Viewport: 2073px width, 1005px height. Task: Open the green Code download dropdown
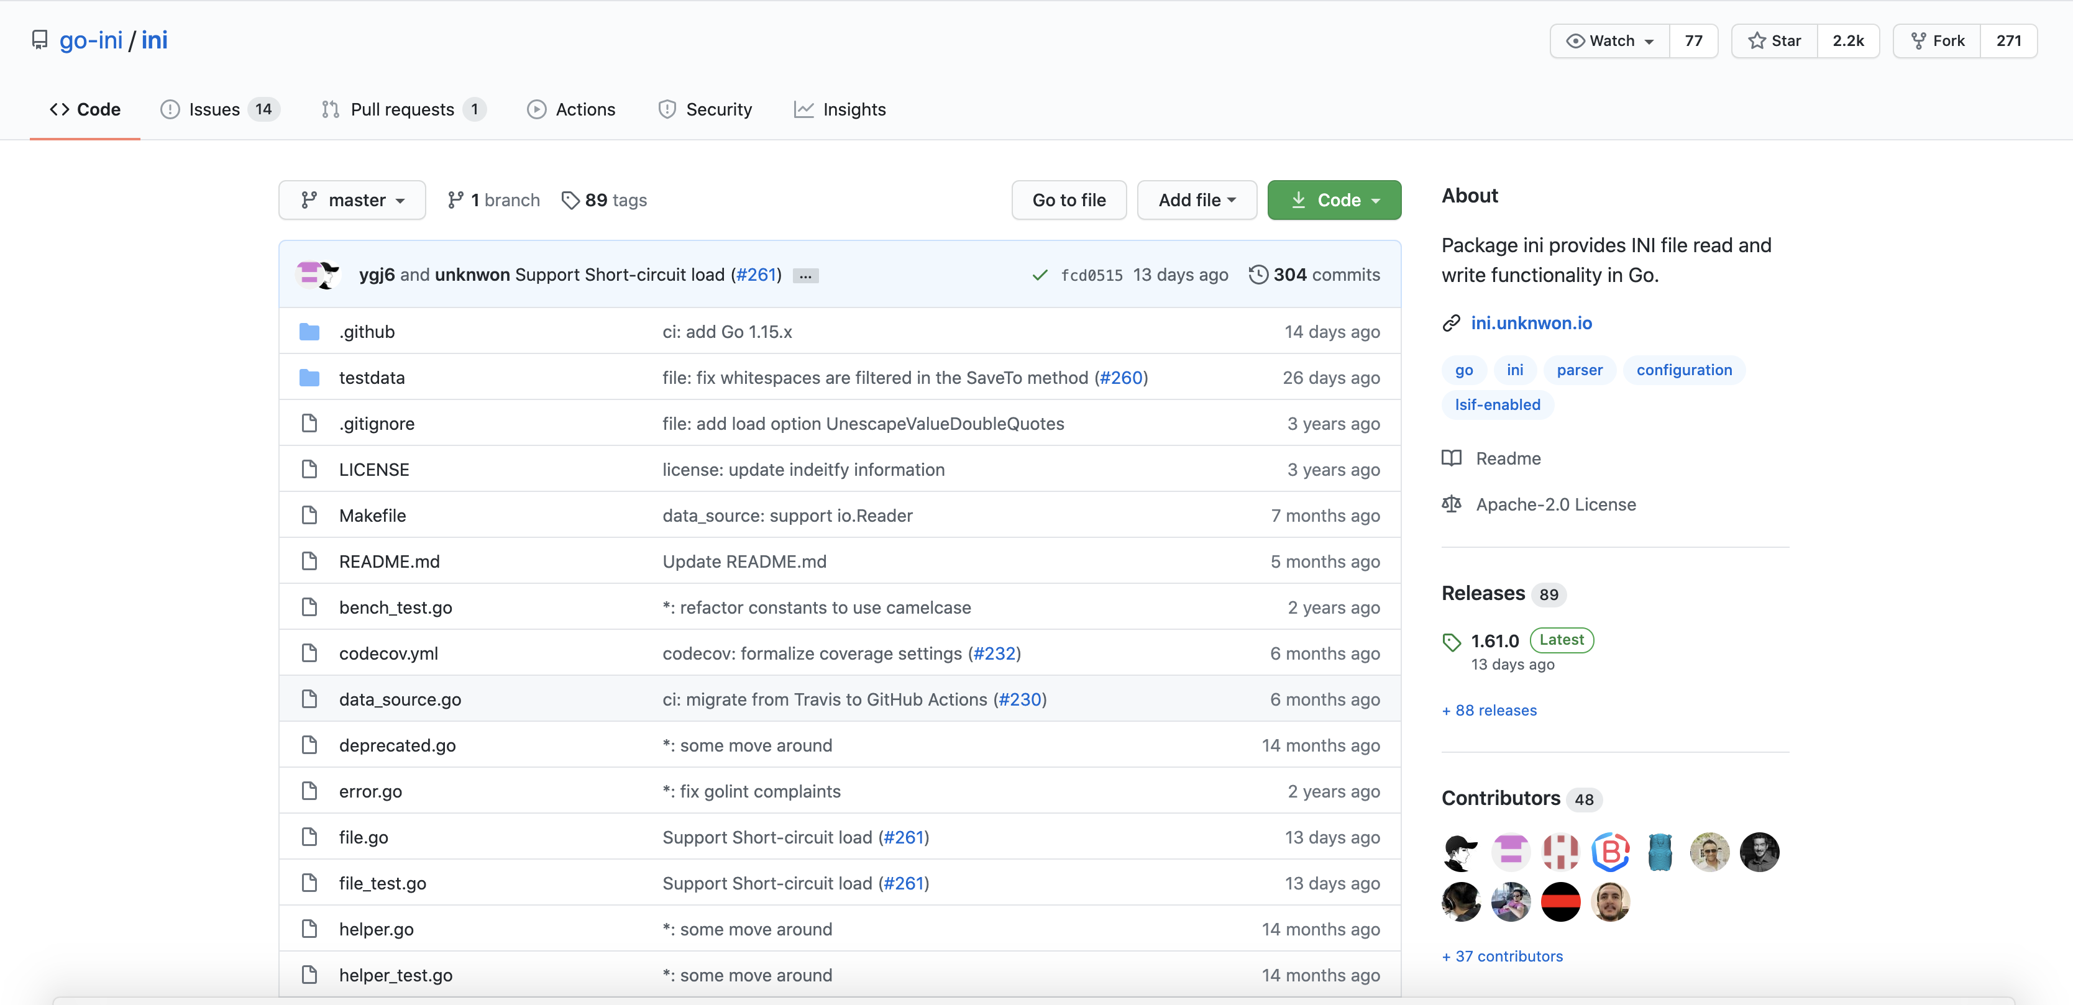(1334, 201)
